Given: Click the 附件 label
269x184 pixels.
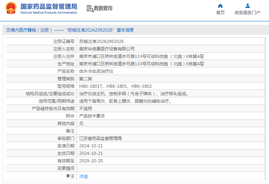Looking at the screenshot, I should click(70, 116).
